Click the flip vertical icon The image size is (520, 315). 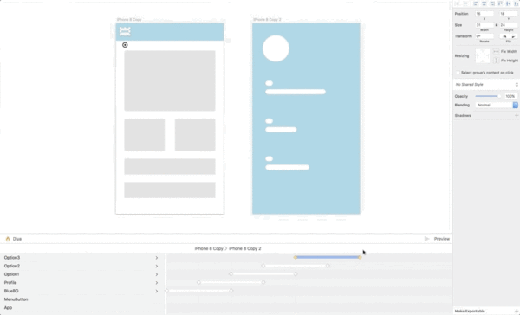point(513,36)
